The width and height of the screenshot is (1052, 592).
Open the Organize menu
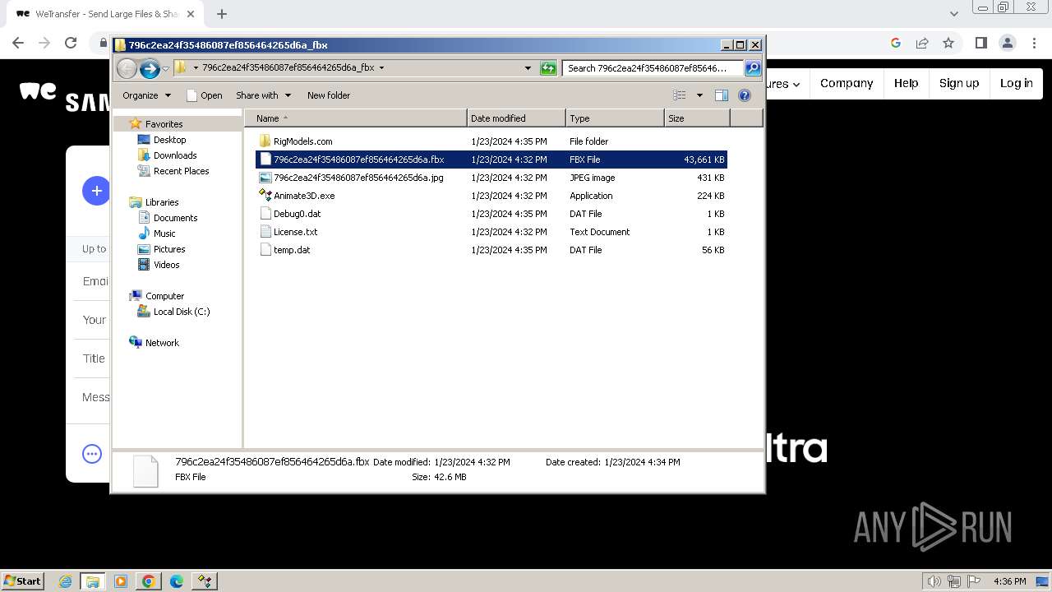(x=146, y=95)
